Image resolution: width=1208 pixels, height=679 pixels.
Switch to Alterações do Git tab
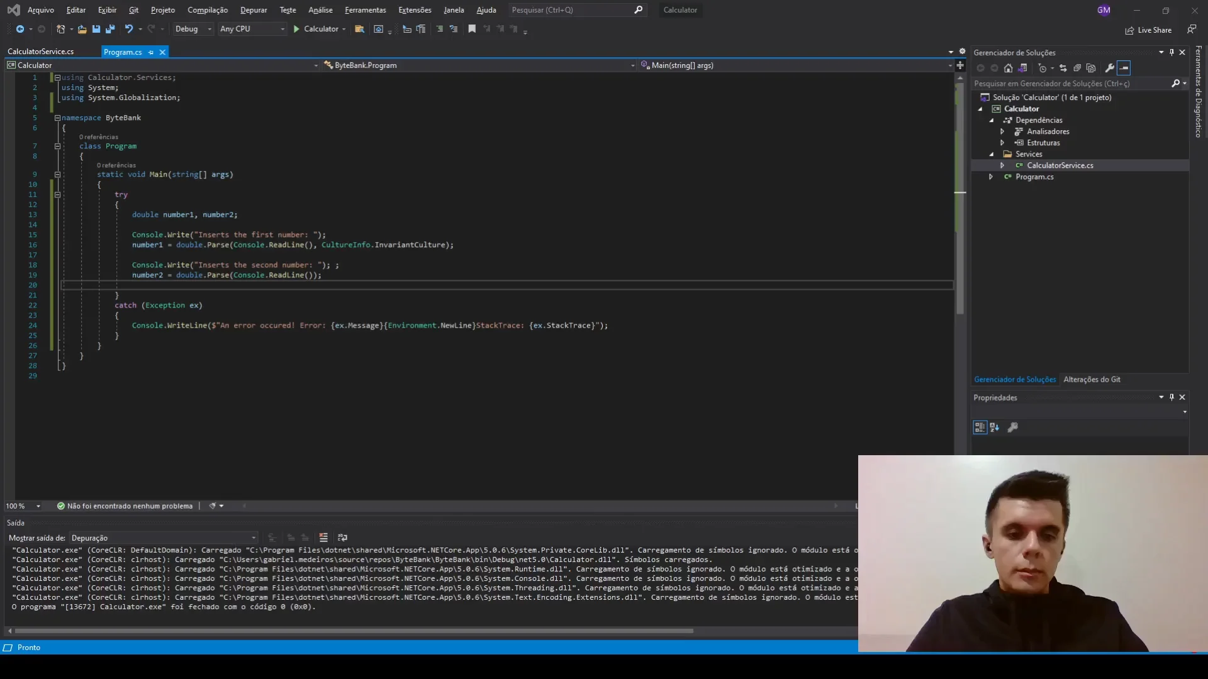[x=1092, y=380]
